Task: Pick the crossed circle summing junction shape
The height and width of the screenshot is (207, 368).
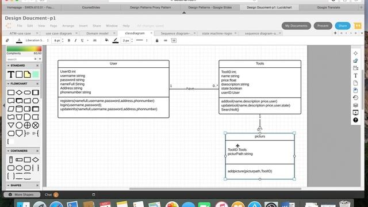Action: tap(36, 125)
